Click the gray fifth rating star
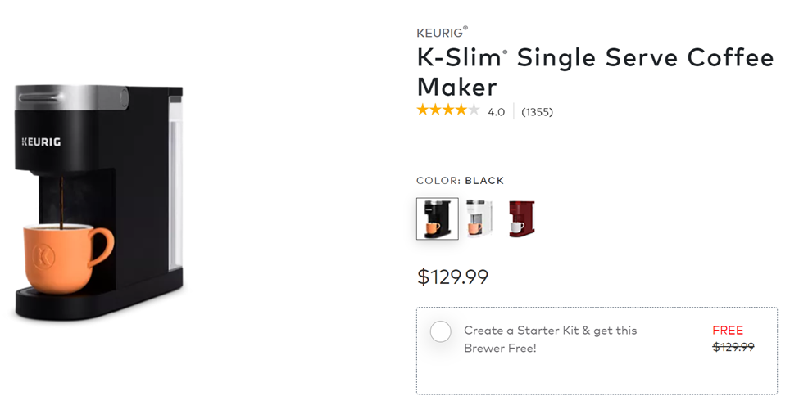This screenshot has width=799, height=405. tap(474, 110)
